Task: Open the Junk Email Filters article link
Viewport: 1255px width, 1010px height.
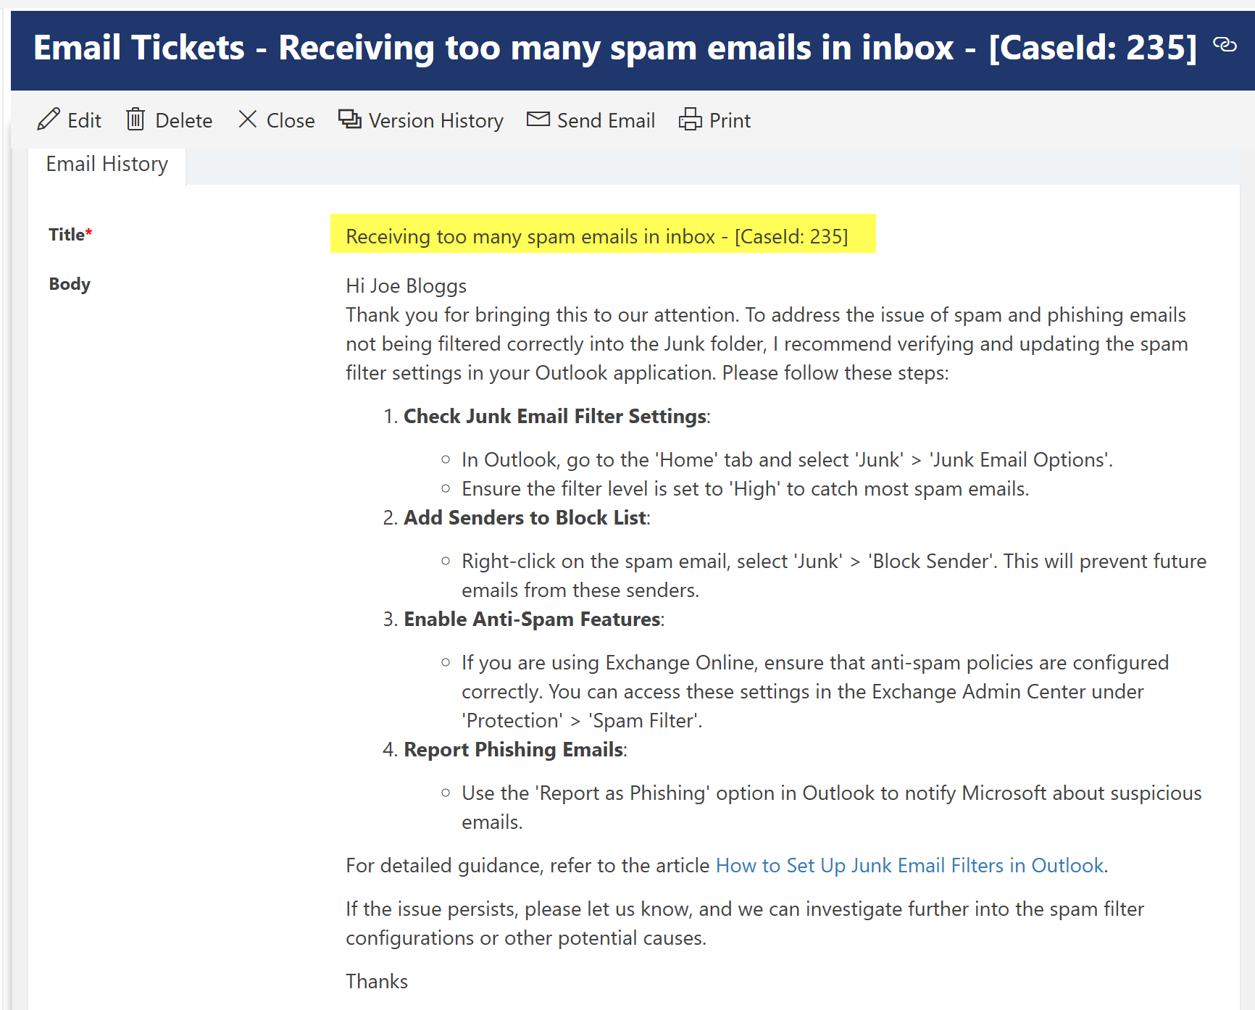Action: pos(909,866)
